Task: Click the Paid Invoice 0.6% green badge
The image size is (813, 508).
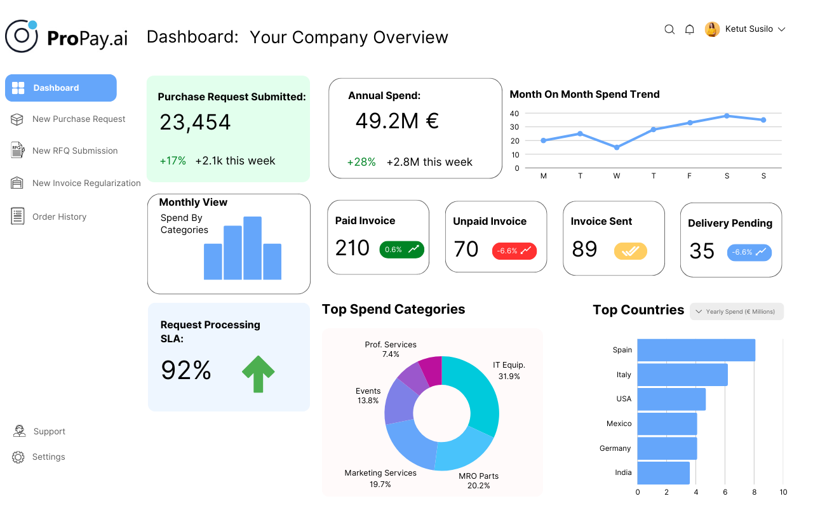Action: (401, 250)
